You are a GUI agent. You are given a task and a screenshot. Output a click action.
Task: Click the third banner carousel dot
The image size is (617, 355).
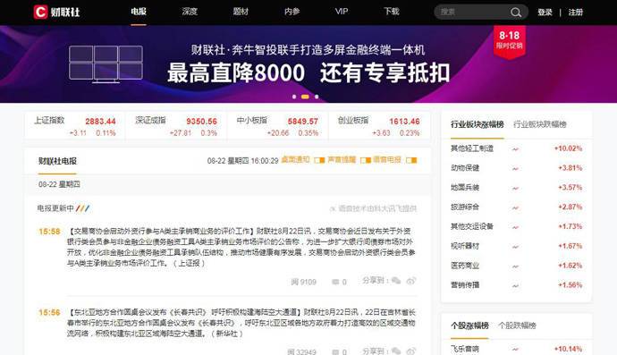click(x=317, y=97)
